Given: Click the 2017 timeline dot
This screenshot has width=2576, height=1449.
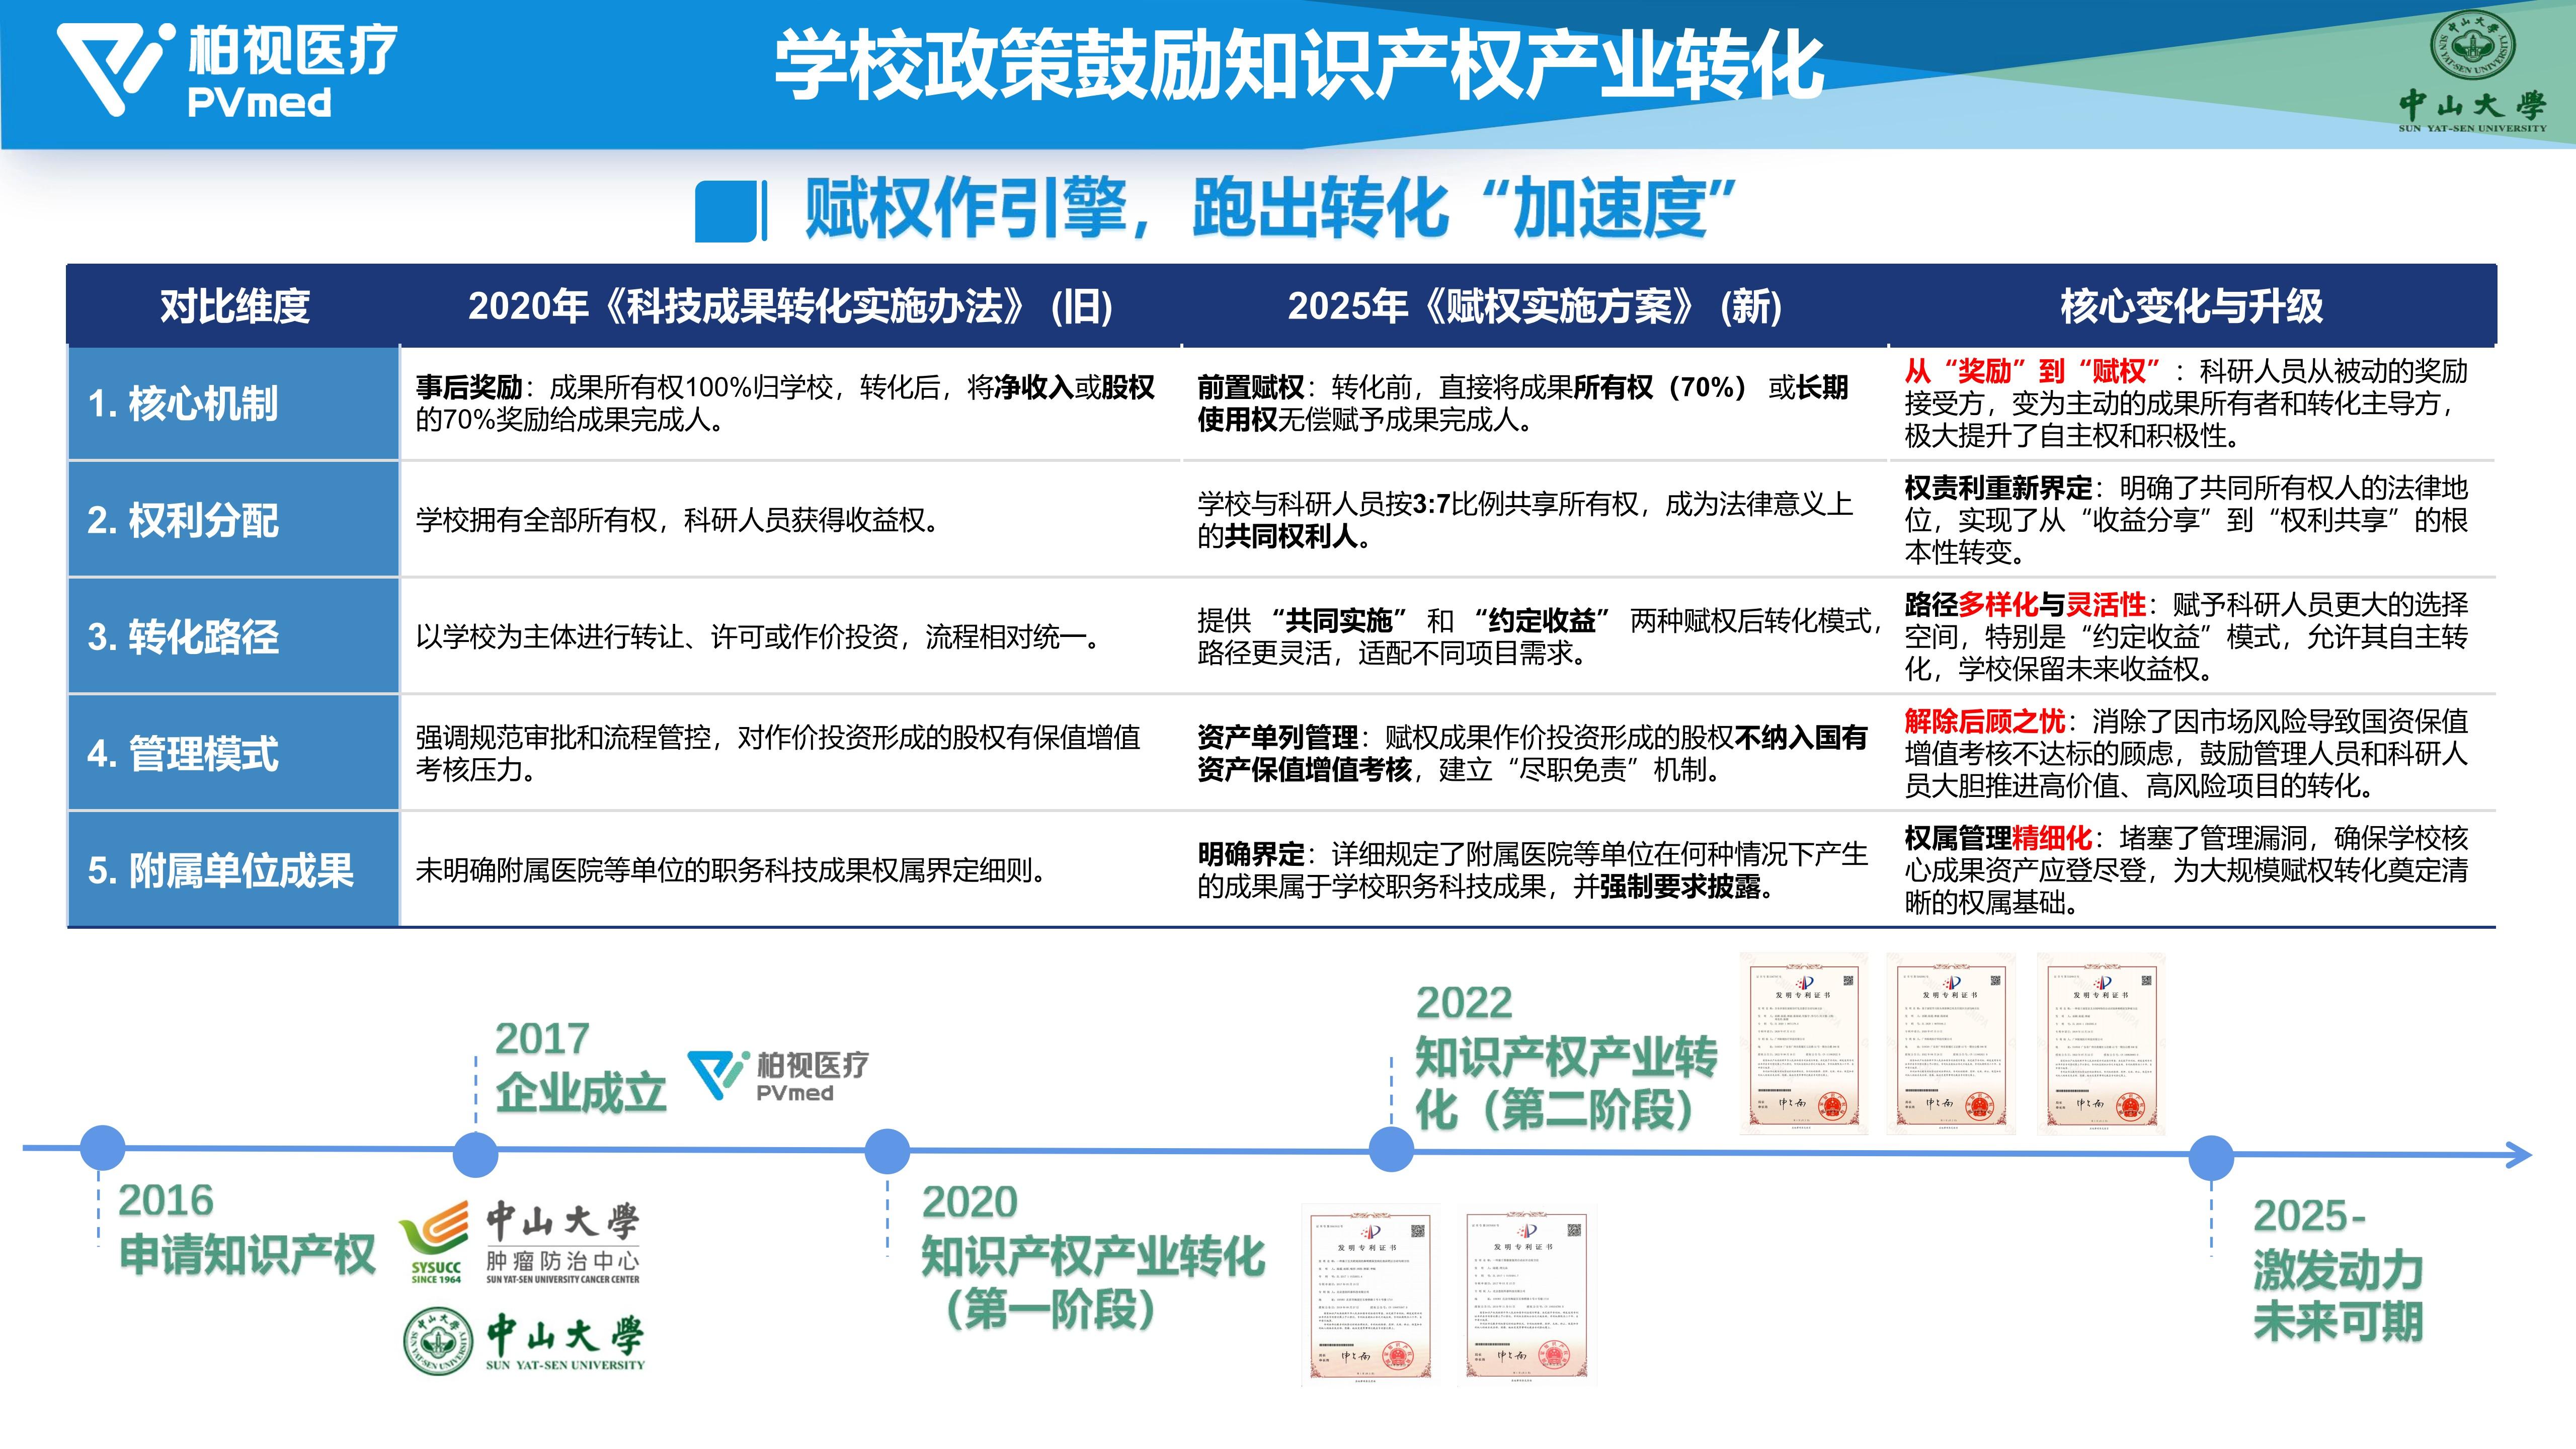Looking at the screenshot, I should (475, 1154).
